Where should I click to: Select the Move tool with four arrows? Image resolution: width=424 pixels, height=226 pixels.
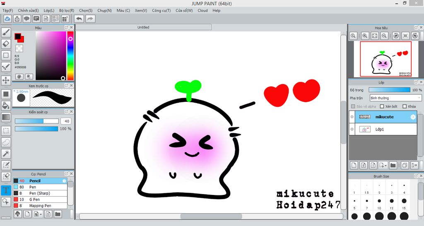click(x=6, y=80)
